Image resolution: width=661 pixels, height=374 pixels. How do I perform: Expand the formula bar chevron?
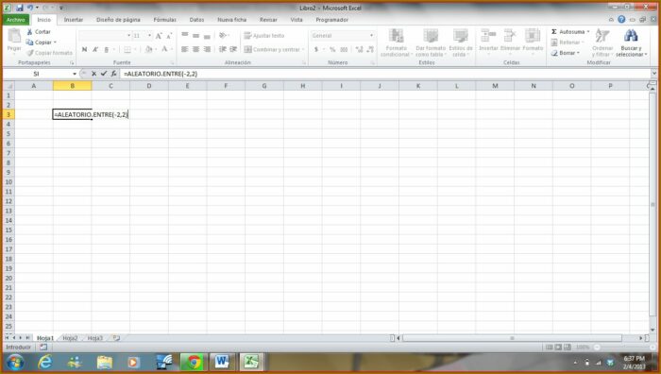coord(653,74)
